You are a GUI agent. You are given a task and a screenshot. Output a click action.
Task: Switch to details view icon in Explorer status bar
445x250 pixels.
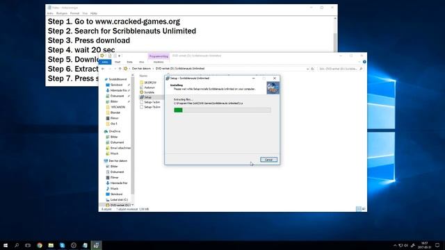pyautogui.click(x=359, y=209)
